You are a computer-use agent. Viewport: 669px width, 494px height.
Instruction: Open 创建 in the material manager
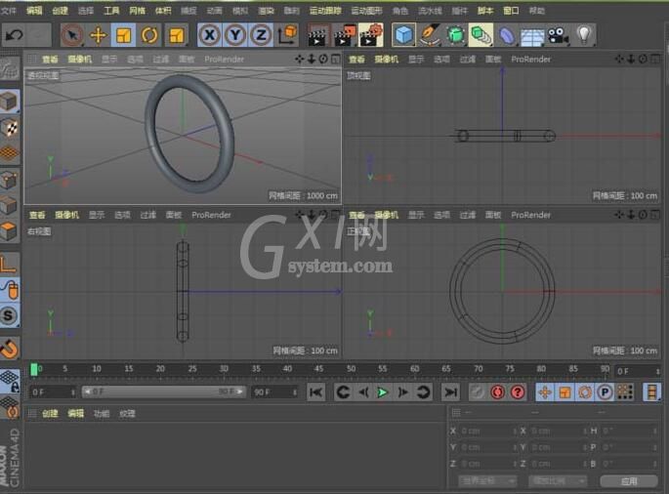50,413
